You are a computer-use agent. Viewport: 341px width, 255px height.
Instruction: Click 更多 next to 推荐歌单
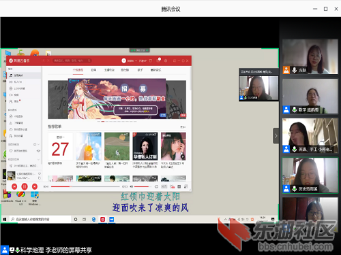pyautogui.click(x=183, y=127)
